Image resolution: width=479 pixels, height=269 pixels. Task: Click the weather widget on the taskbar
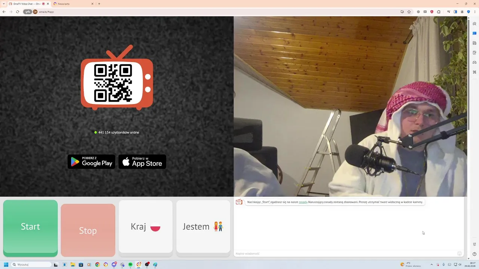point(411,265)
